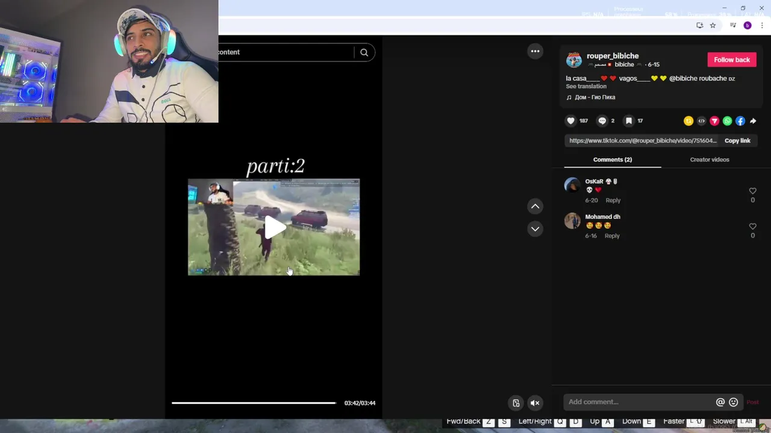Click Chrome install app icon in address bar
Viewport: 771px width, 433px height.
pyautogui.click(x=699, y=25)
